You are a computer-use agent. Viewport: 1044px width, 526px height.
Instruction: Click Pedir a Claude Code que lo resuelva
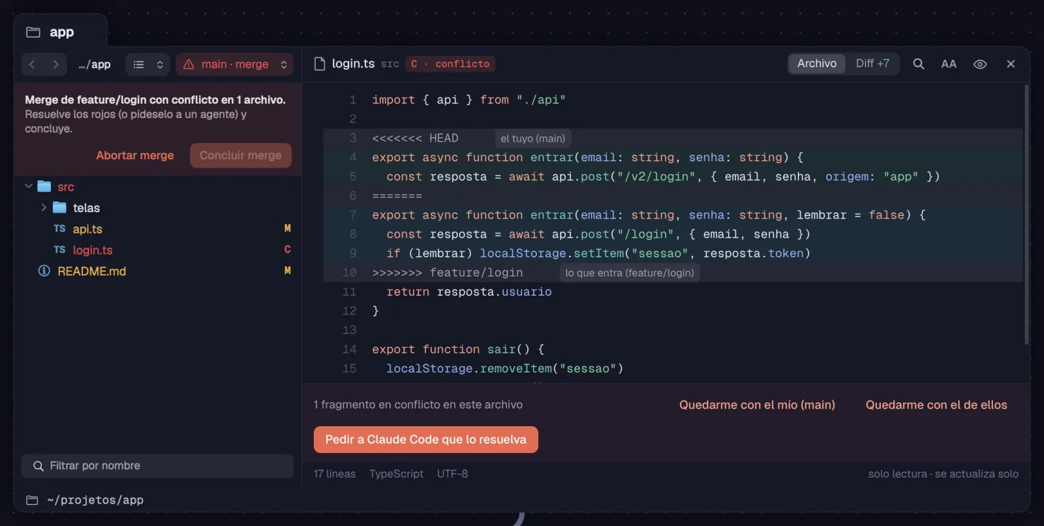tap(426, 440)
